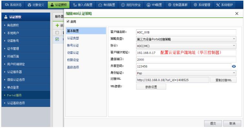This screenshot has width=245, height=128.
Task: Select the 认证授权 tab
Action: click(59, 5)
